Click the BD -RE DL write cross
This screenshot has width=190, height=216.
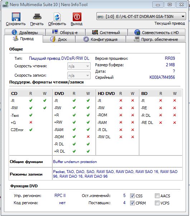pos(175,123)
